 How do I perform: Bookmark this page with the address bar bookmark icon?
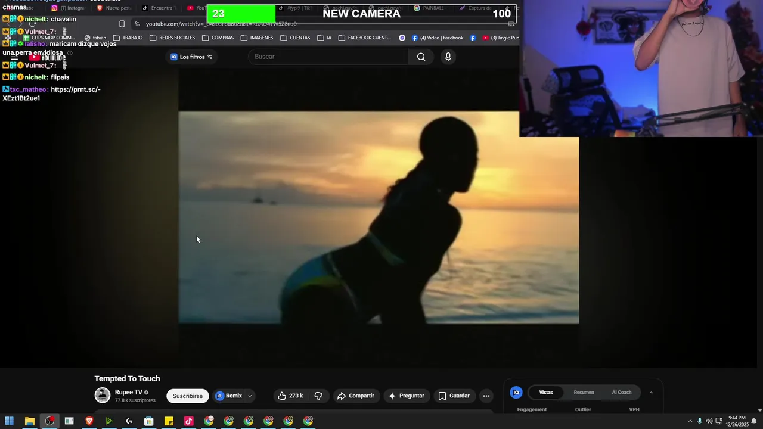click(122, 24)
